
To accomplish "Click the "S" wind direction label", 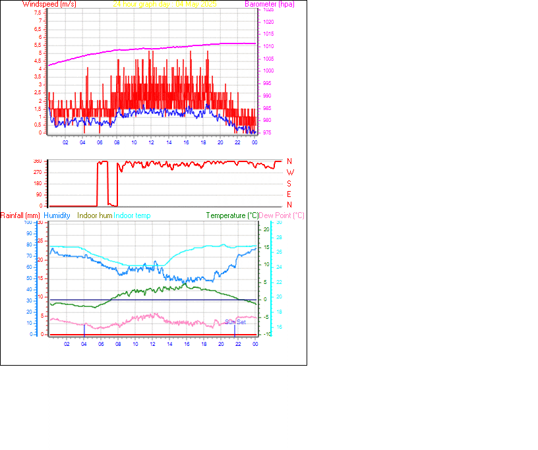I will pos(289,184).
